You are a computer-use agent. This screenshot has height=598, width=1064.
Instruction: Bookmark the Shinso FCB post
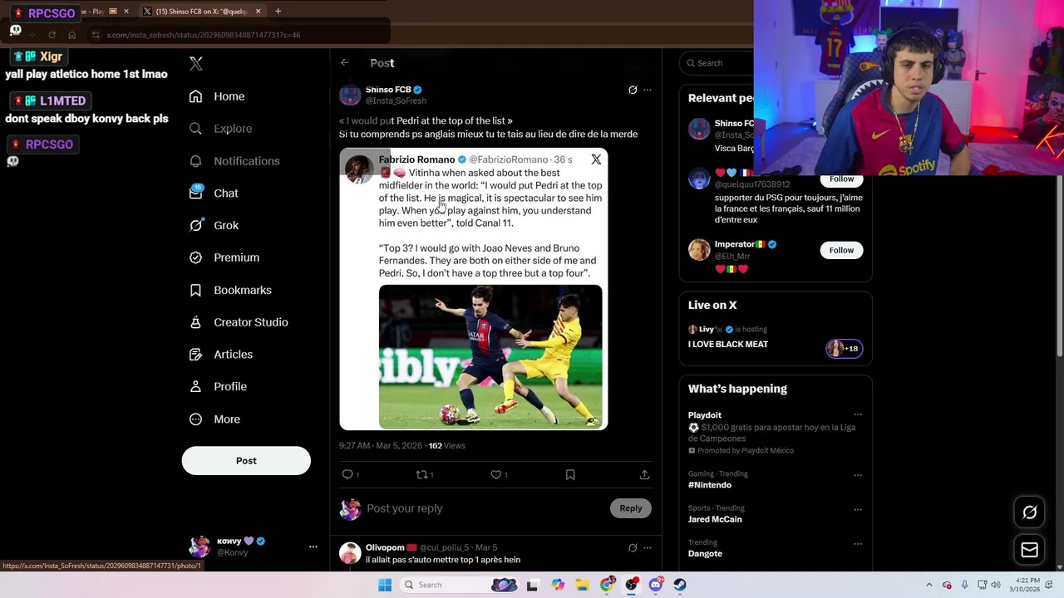[570, 474]
